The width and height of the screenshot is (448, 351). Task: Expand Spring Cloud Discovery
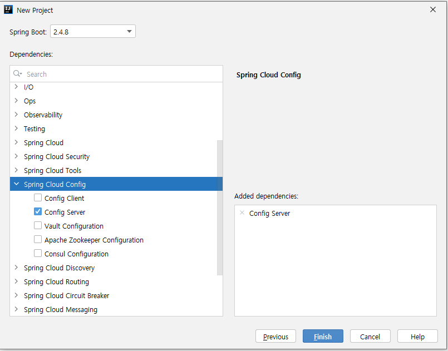(x=16, y=268)
